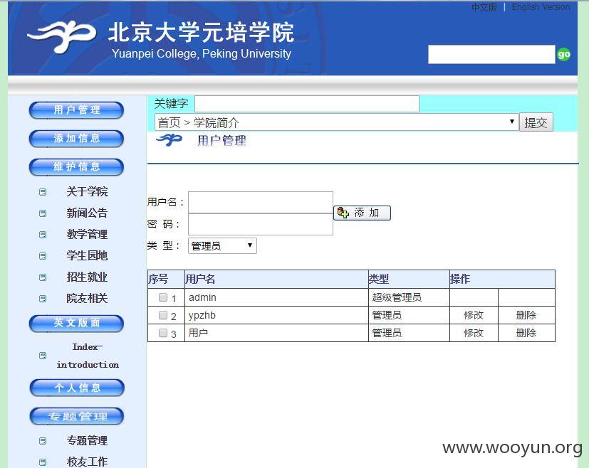Click the bullet icon beside 学生园地
The image size is (589, 468).
[x=43, y=256]
